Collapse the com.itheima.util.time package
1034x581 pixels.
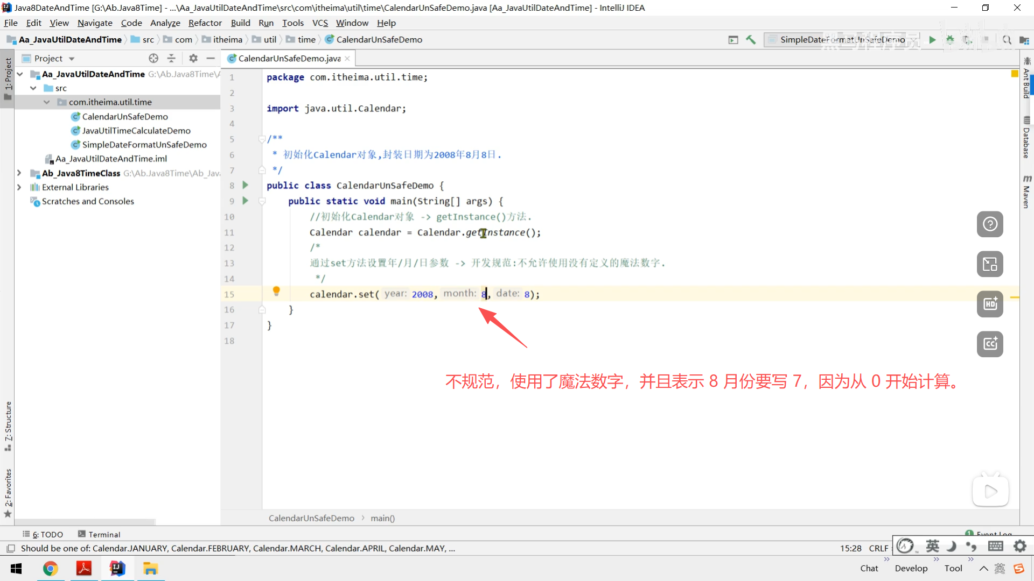47,102
